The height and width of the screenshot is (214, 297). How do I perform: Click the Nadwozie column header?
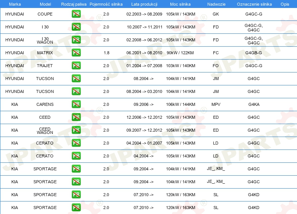216,4
